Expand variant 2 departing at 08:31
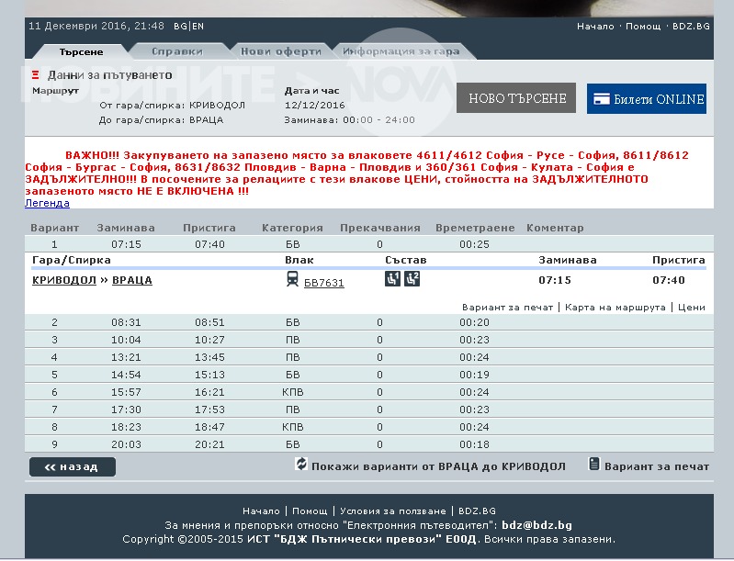This screenshot has height=561, width=734. point(122,322)
